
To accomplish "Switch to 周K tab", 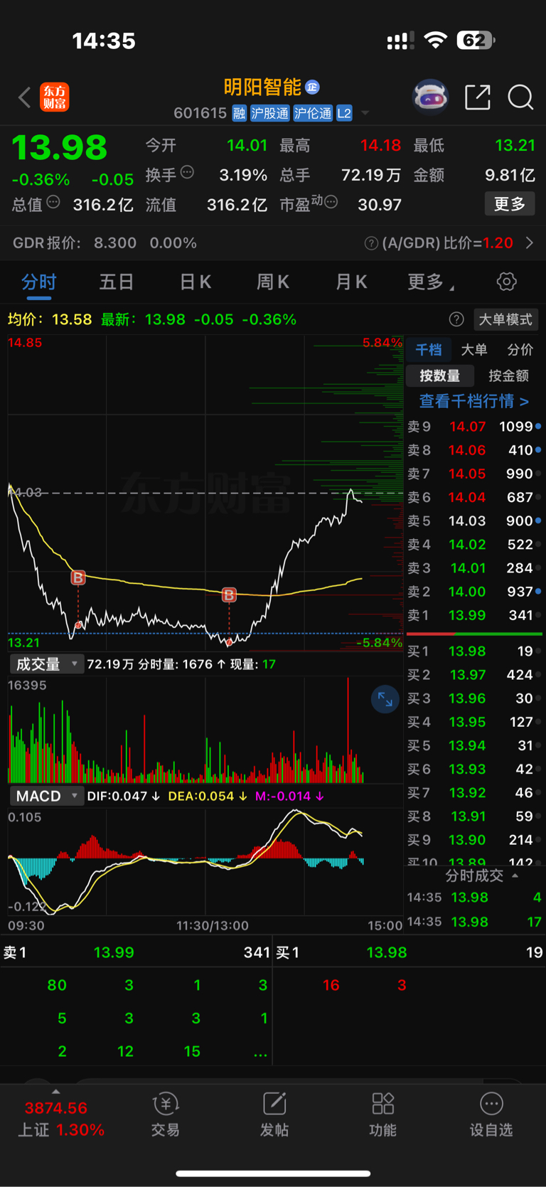I will click(x=273, y=282).
